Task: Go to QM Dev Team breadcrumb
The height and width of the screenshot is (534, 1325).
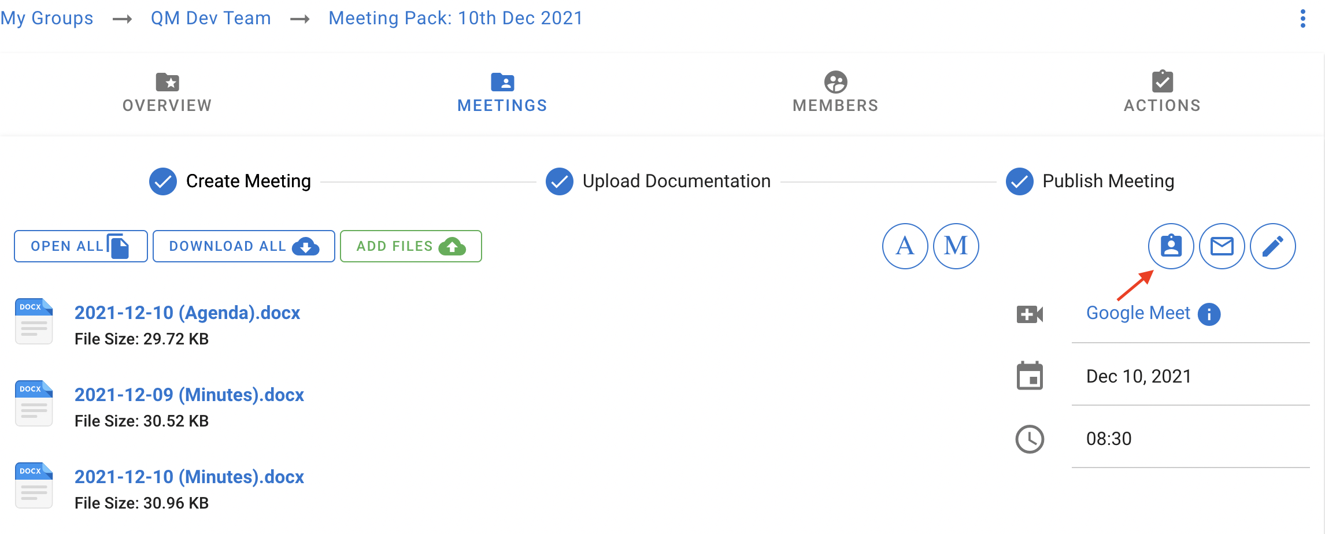Action: 211,18
